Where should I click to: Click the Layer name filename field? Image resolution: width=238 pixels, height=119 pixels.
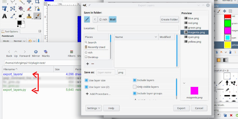pos(106,72)
